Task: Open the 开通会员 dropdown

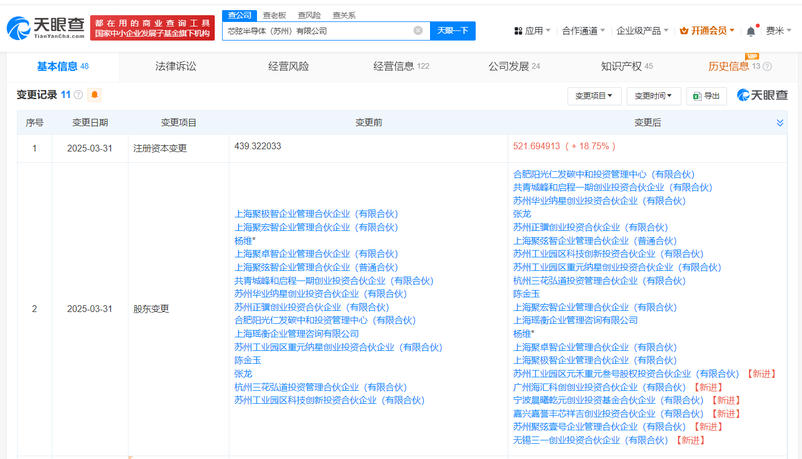Action: click(707, 31)
